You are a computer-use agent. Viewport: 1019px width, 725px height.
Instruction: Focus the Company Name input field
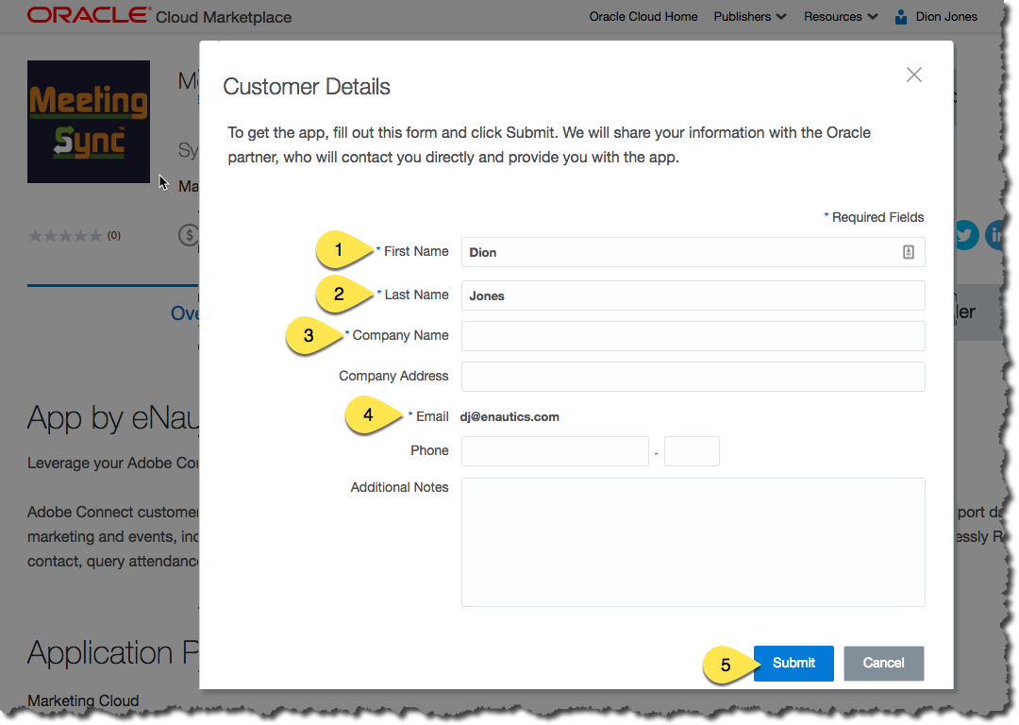pyautogui.click(x=693, y=336)
